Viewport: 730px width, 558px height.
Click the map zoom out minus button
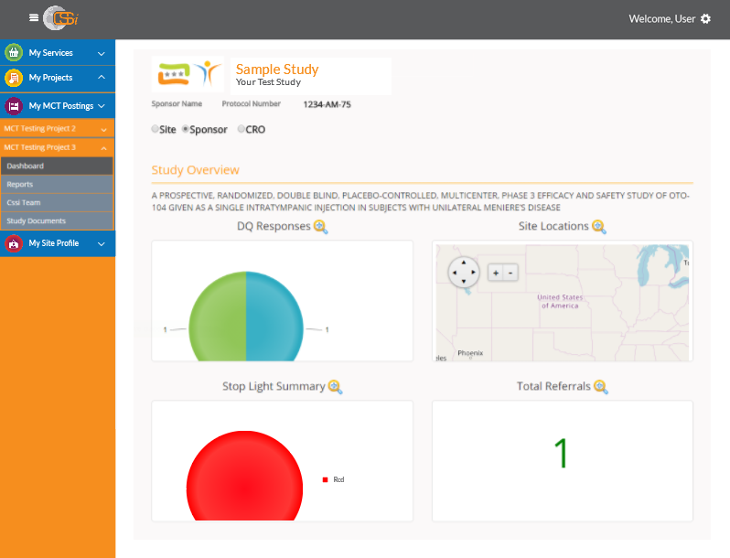tap(510, 274)
